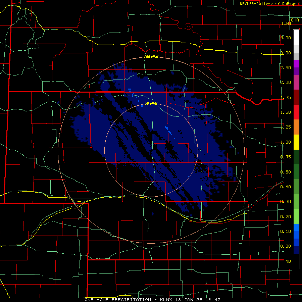Pick the orange legend swatch beside 1.25

(x=296, y=127)
